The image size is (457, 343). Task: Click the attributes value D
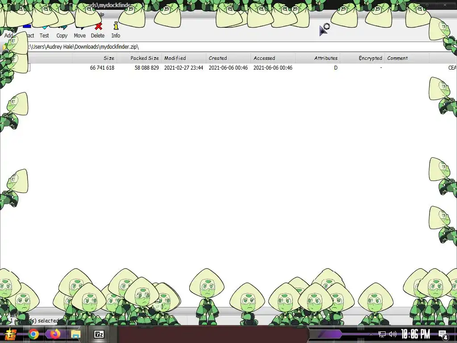pyautogui.click(x=336, y=68)
